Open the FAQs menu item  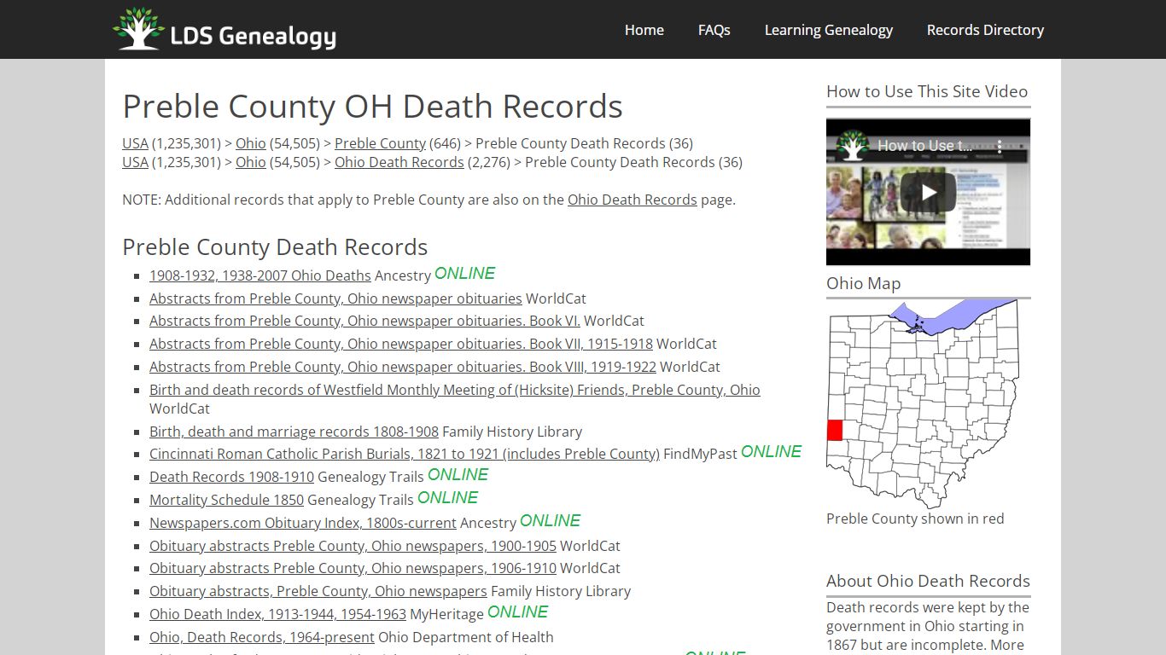coord(714,30)
